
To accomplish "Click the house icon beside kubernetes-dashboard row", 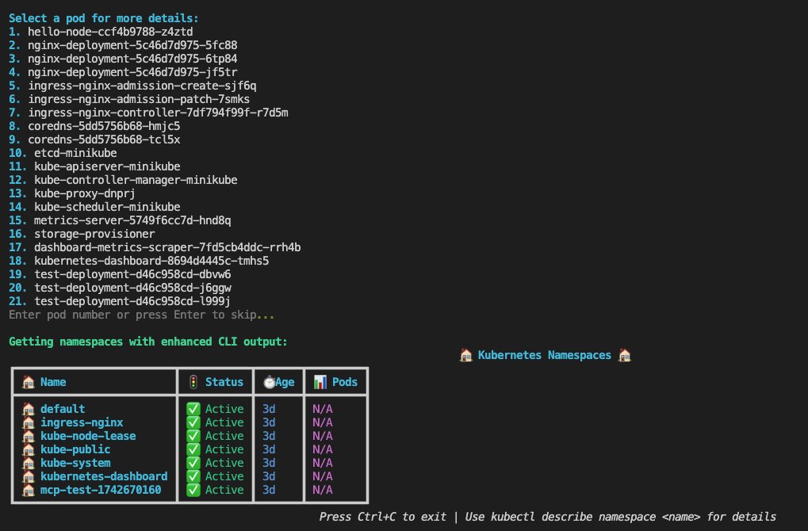I will pyautogui.click(x=28, y=476).
